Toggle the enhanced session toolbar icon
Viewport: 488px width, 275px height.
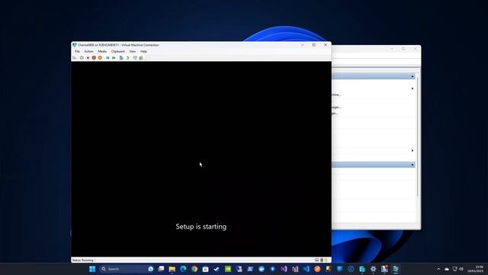[x=135, y=58]
